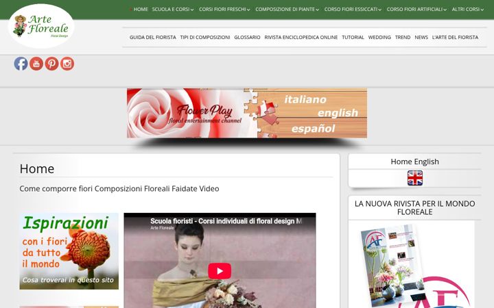494x308 pixels.
Task: Click the Arte Floreale logo
Action: point(41,26)
